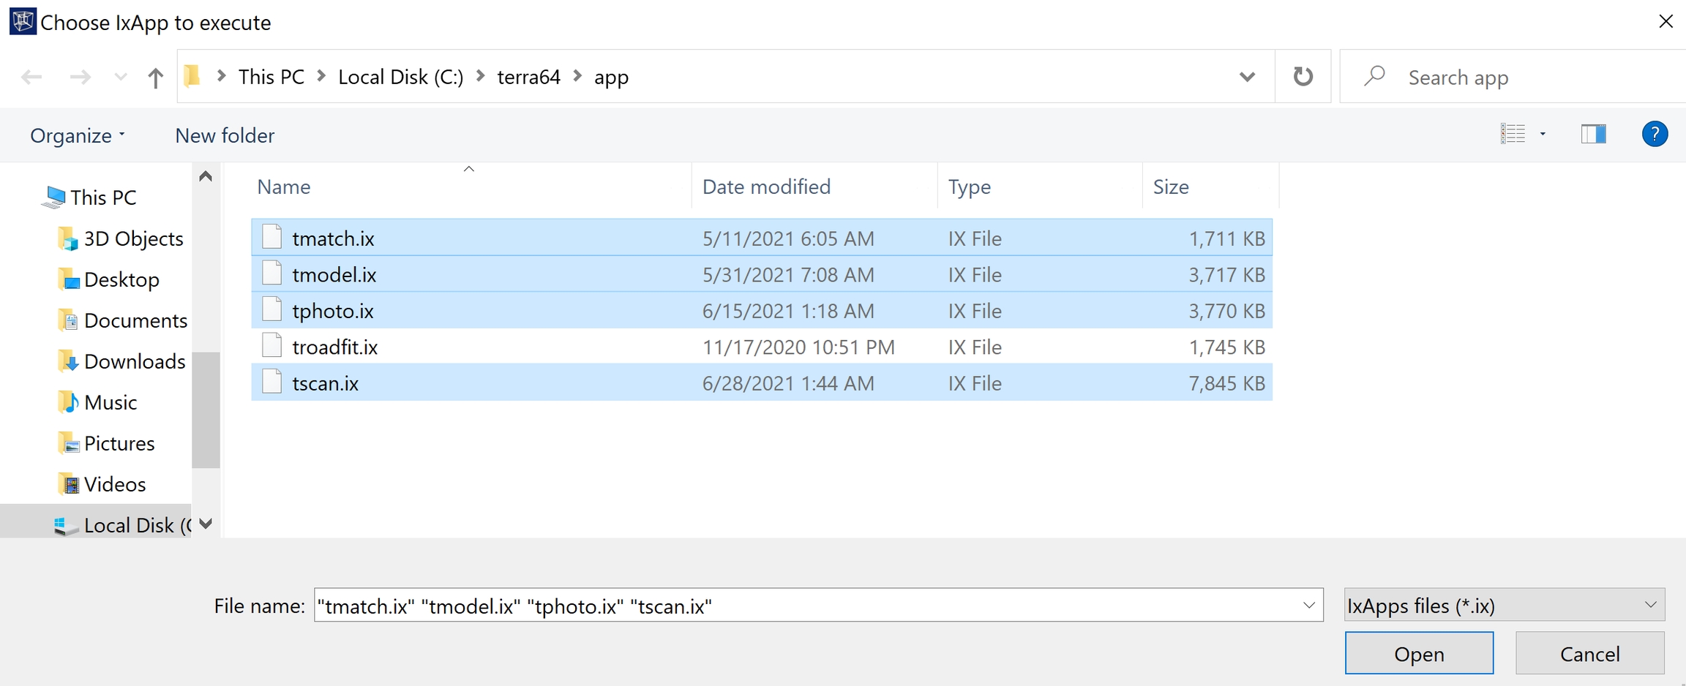
Task: Click New folder in the toolbar
Action: (225, 136)
